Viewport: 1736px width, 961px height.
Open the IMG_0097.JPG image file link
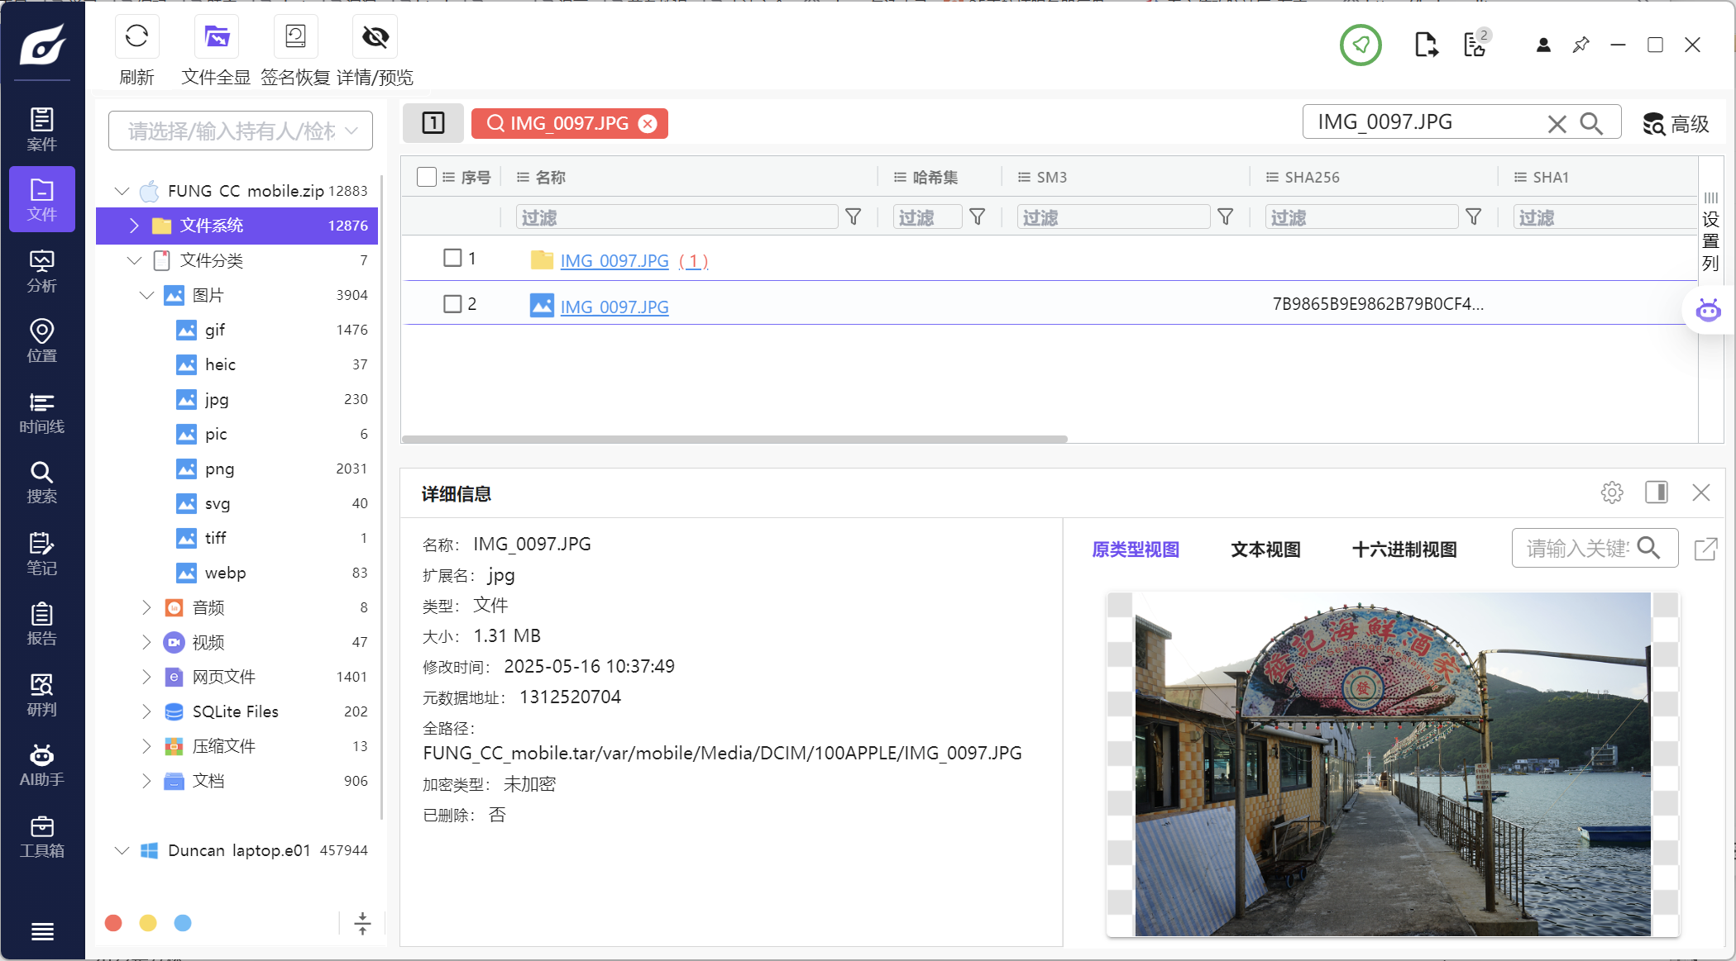[x=614, y=307]
